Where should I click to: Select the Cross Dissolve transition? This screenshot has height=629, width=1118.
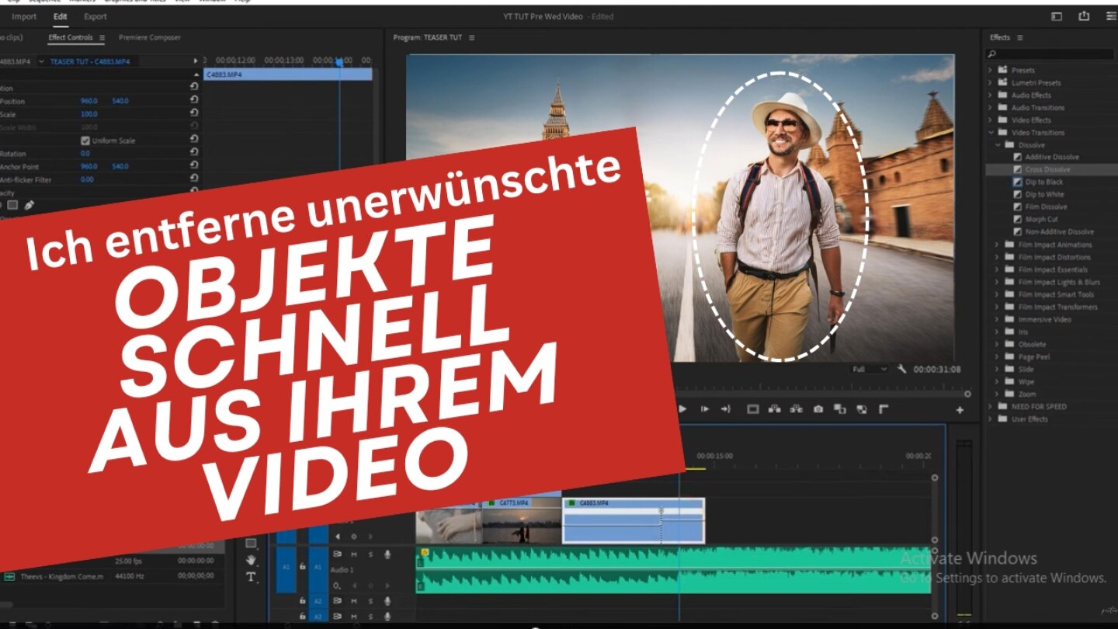(x=1047, y=169)
